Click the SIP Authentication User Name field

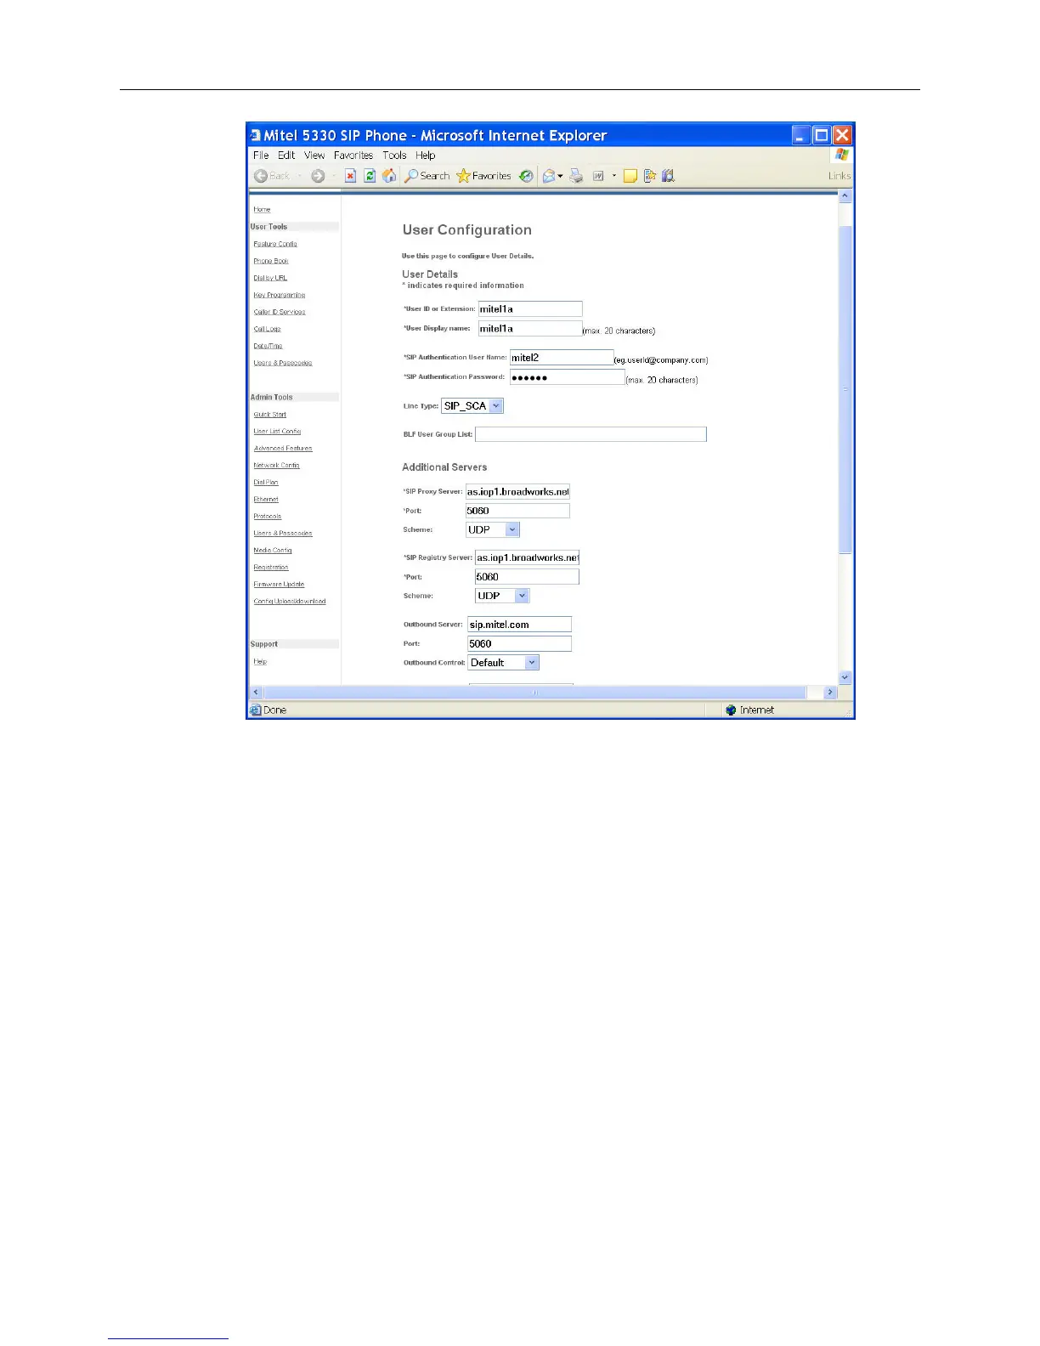click(x=562, y=358)
